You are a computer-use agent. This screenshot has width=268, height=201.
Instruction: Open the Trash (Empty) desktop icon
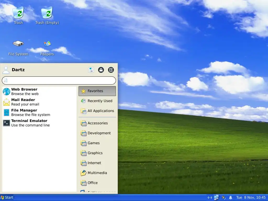(x=47, y=15)
